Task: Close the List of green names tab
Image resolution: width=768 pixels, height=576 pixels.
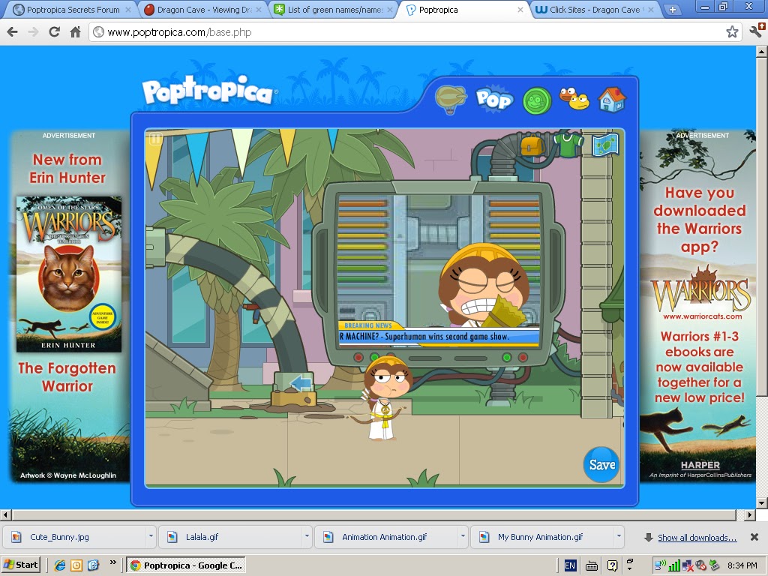Action: pyautogui.click(x=390, y=10)
